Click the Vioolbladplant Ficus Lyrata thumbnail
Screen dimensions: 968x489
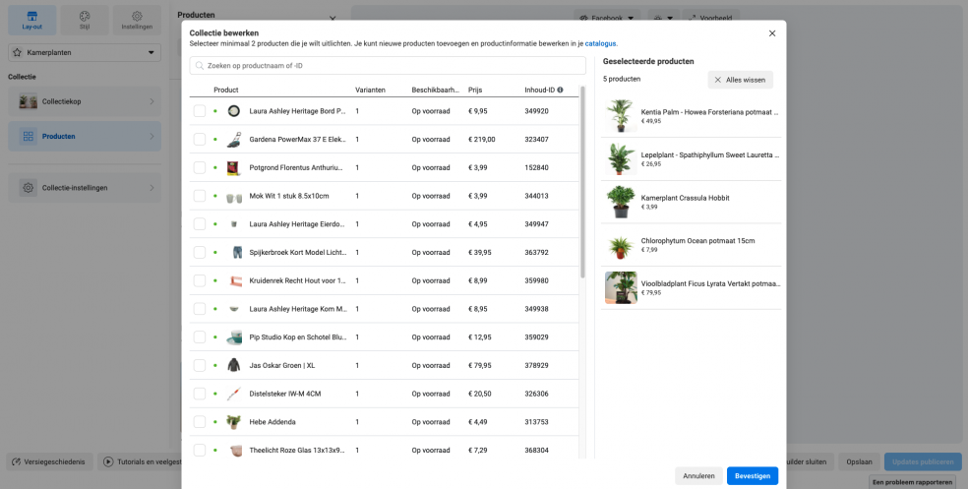621,287
